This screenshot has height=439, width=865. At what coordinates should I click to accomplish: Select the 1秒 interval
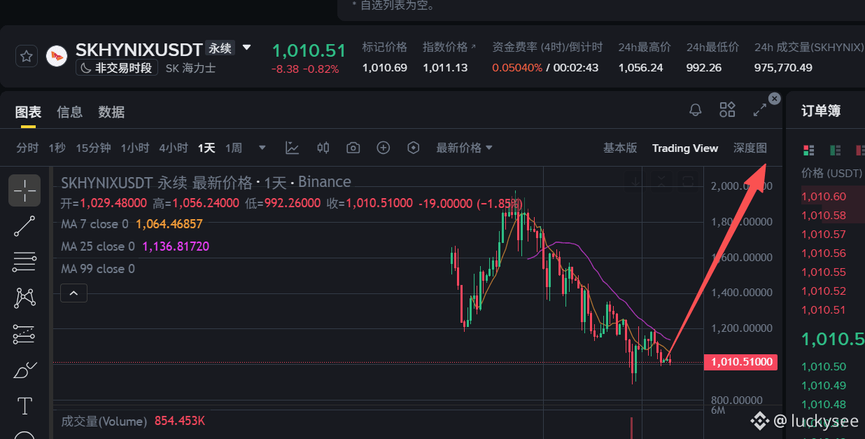point(57,148)
